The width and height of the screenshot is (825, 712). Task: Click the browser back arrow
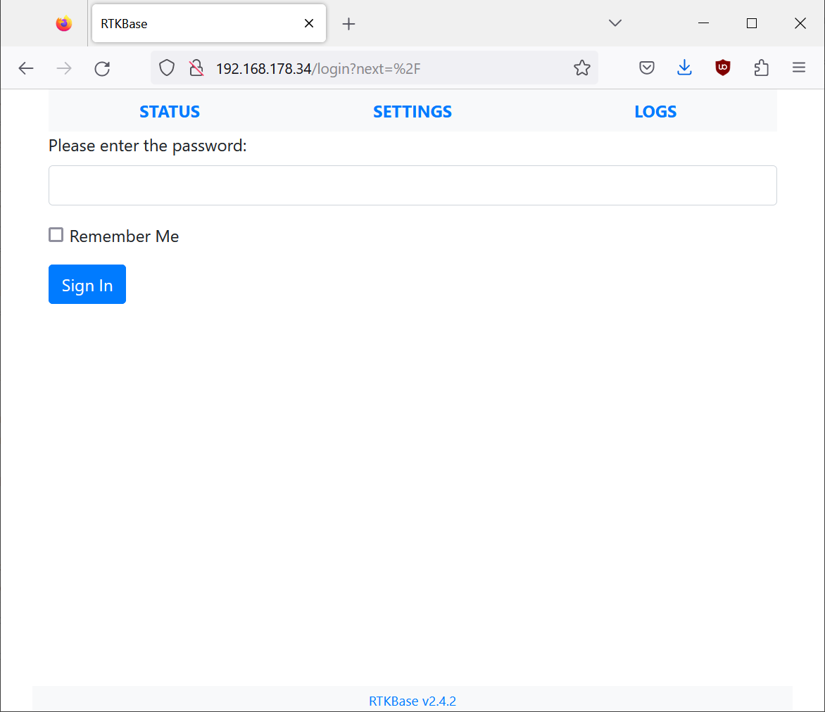click(x=26, y=68)
